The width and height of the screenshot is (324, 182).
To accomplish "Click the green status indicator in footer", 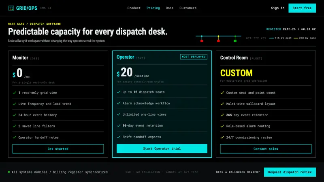I will coord(9,172).
